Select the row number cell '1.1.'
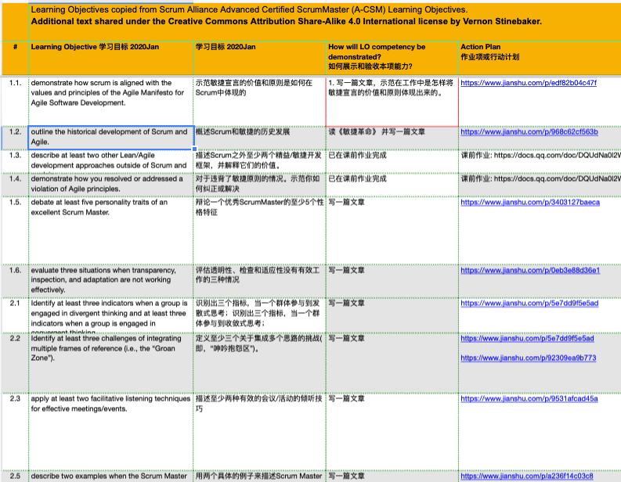Viewport: 621px width, 482px height. 15,101
